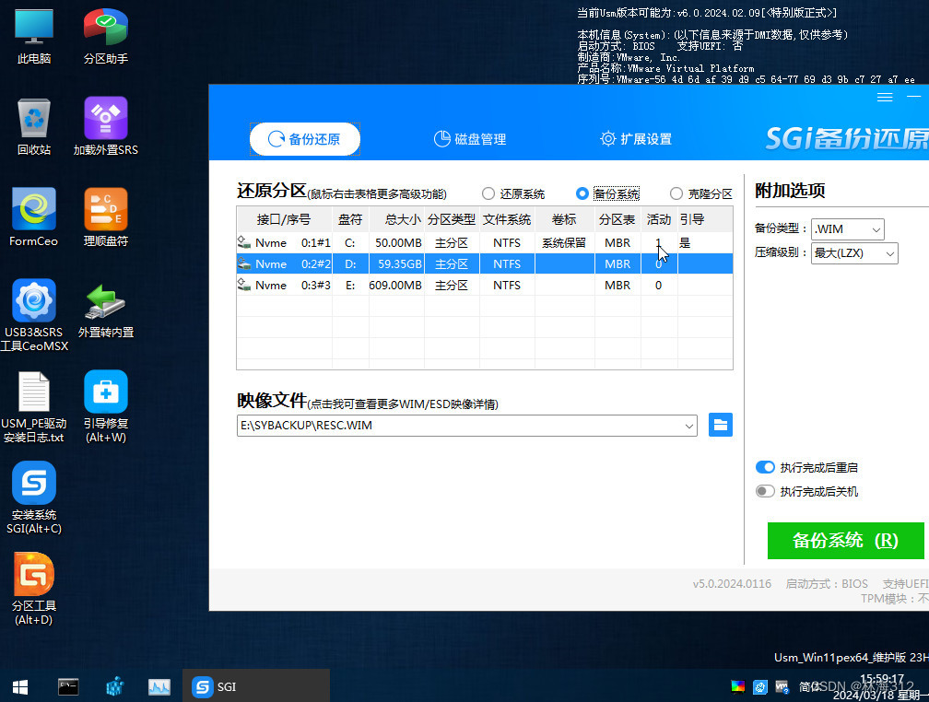Open USB3&SRS工具CeoMSX desktop icon
The image size is (929, 702).
pos(34,315)
